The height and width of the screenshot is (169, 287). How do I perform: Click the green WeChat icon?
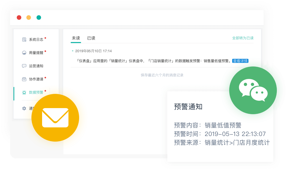253,90
